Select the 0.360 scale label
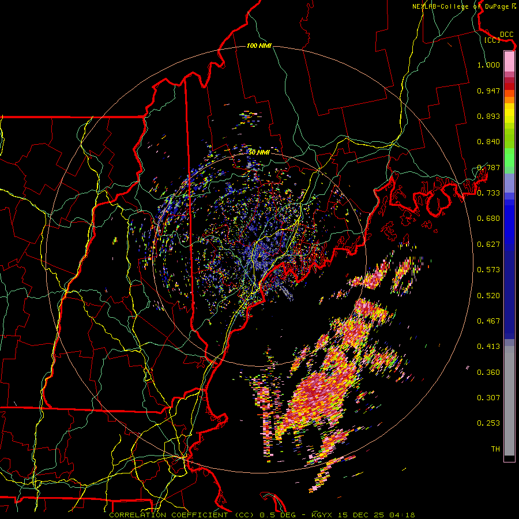Screen dimensions: 519x519 [488, 373]
